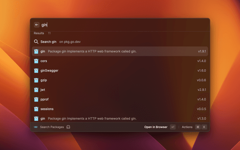Viewport: 240px width, 150px height.
Task: Click the gopher icon for pprof
Action: 36,99
